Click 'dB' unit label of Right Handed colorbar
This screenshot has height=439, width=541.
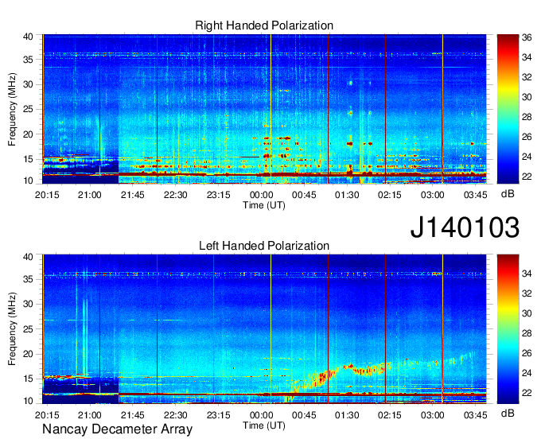point(508,194)
